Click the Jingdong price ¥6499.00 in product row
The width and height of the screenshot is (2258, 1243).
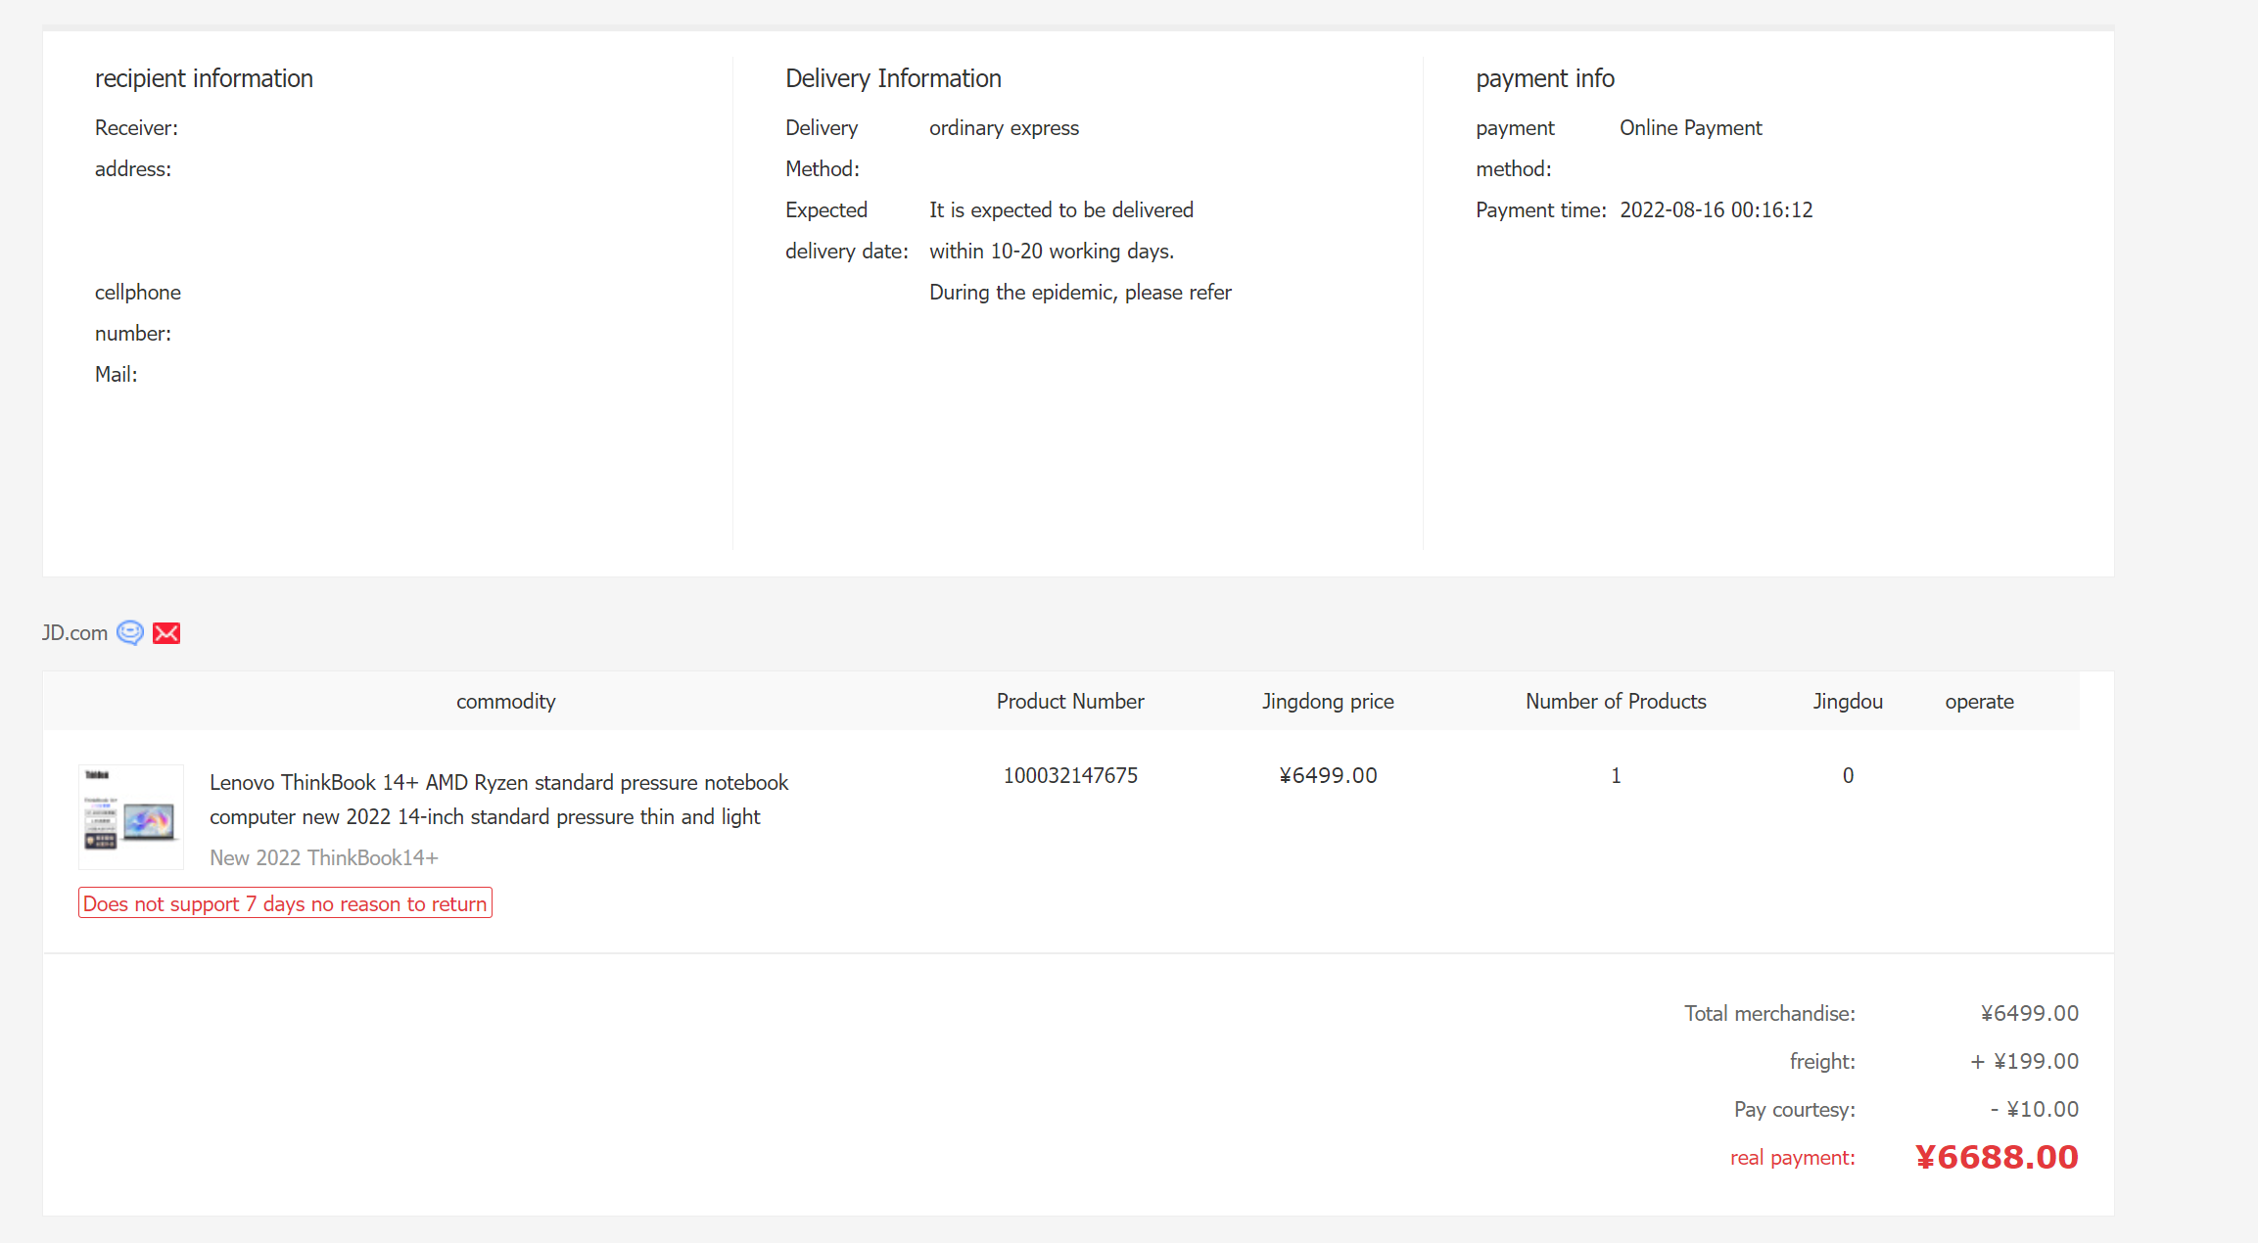click(x=1328, y=775)
